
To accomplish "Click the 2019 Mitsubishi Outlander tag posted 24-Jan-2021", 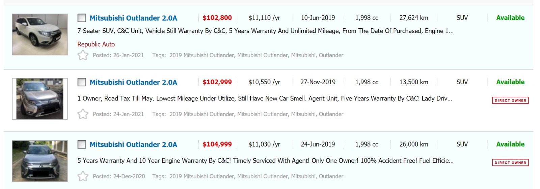I will (201, 114).
